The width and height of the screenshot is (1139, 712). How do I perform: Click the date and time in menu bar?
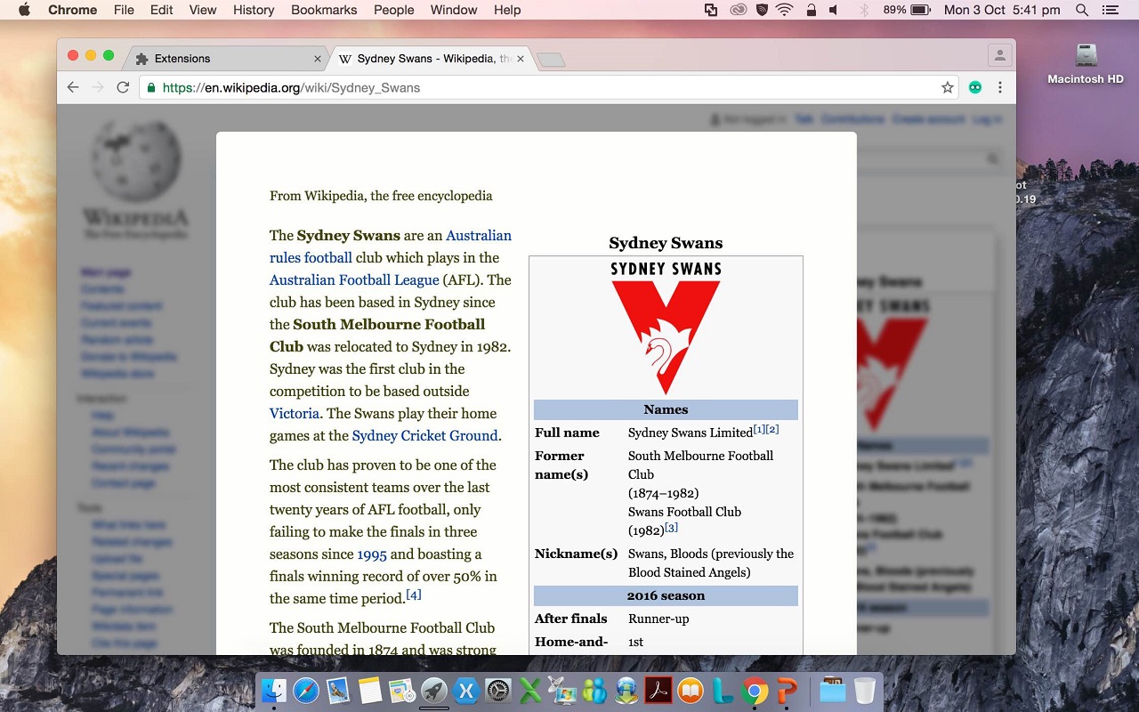coord(1002,10)
